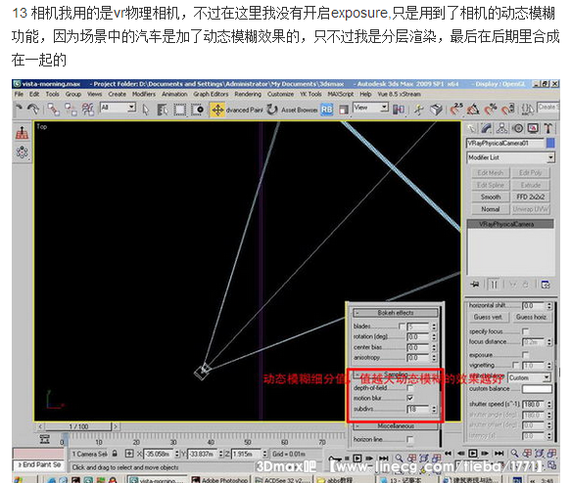This screenshot has height=483, width=571.
Task: Enable the depth-of-field checkbox
Action: coord(410,388)
